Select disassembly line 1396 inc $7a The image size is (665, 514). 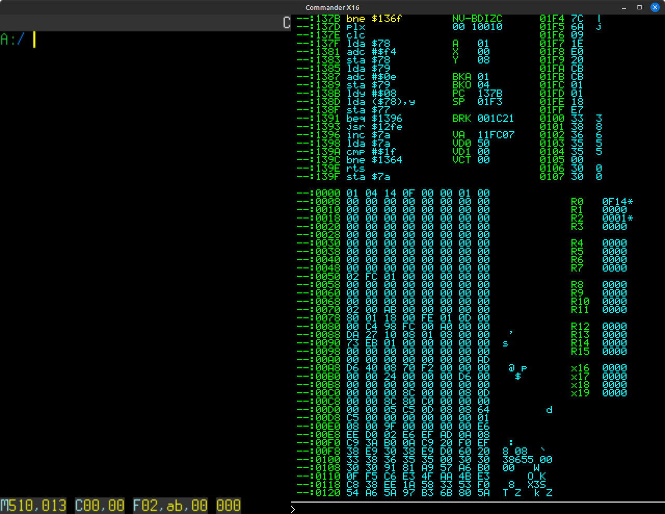pyautogui.click(x=343, y=135)
